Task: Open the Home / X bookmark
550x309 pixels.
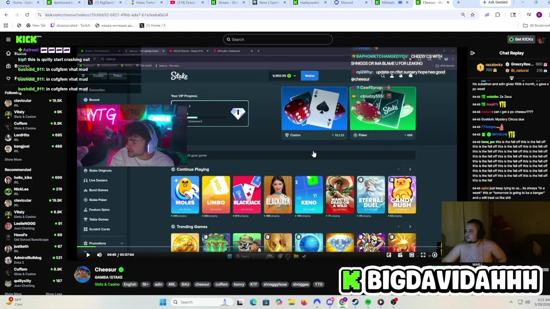Action: tap(153, 25)
